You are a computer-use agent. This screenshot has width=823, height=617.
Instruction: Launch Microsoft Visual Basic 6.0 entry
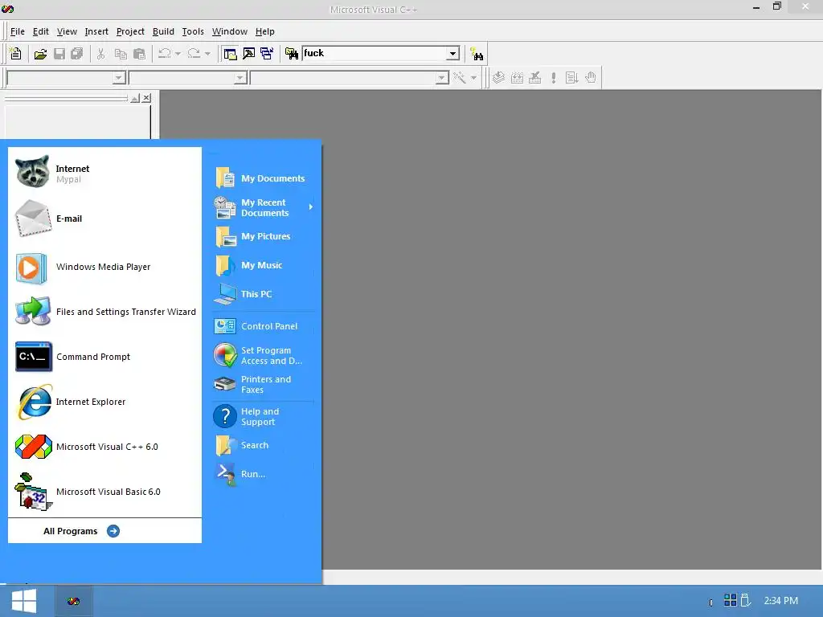coord(105,492)
